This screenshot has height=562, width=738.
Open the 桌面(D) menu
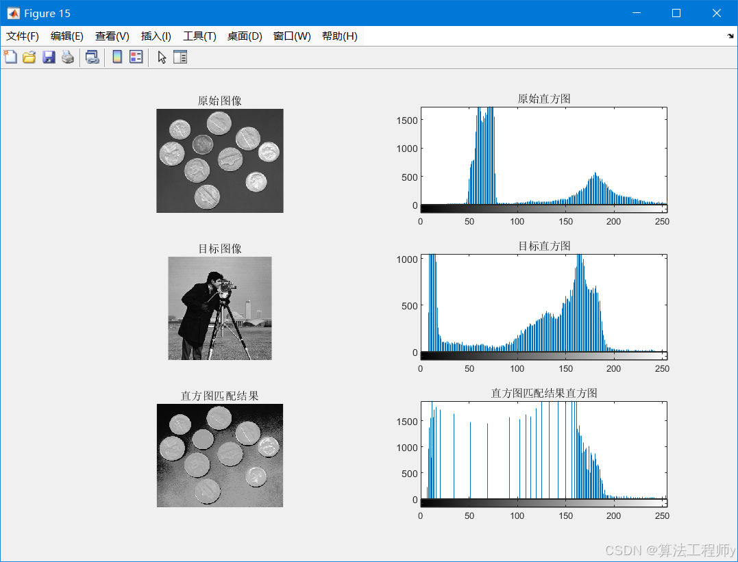[x=245, y=36]
